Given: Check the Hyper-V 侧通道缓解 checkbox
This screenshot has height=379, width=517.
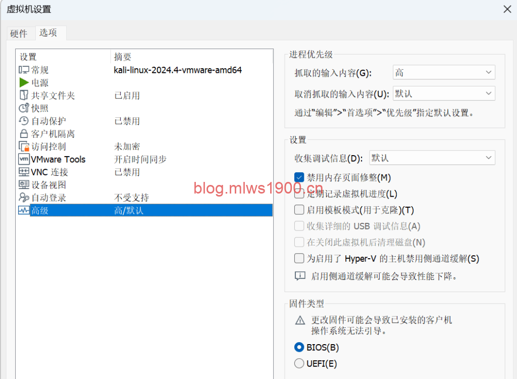Looking at the screenshot, I should click(x=299, y=259).
